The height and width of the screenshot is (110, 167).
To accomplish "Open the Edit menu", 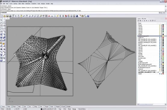I will coord(4,4).
